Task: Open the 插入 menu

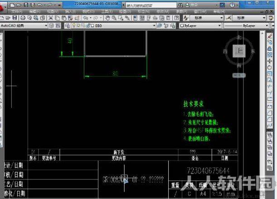Action: tap(70, 12)
